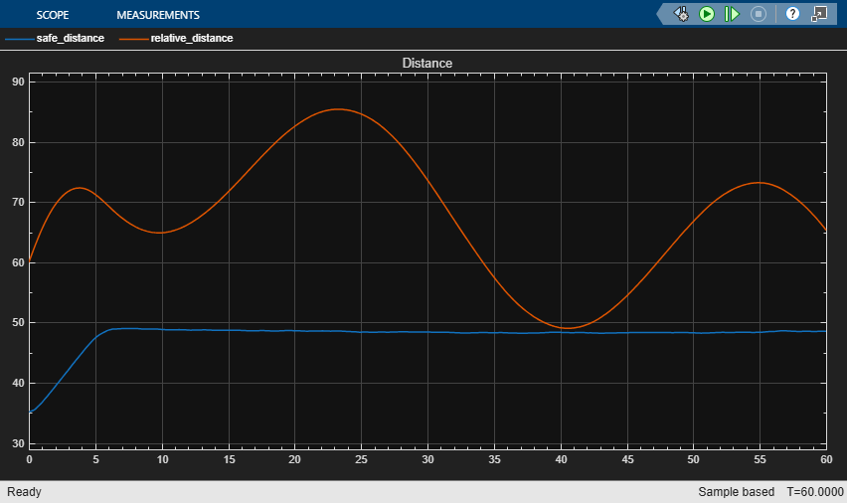
Task: Click the Step Forward icon
Action: pyautogui.click(x=732, y=14)
